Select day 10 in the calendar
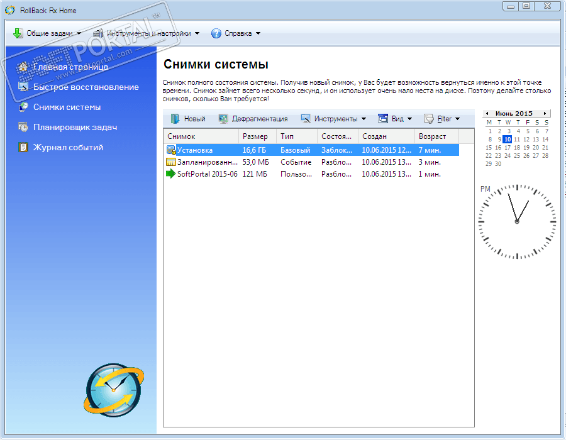 [x=508, y=139]
